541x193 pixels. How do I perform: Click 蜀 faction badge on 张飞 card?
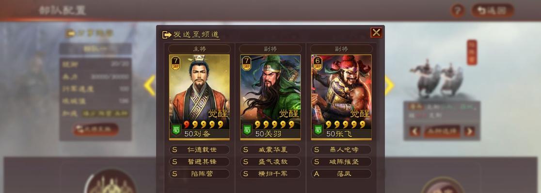[x=318, y=130]
